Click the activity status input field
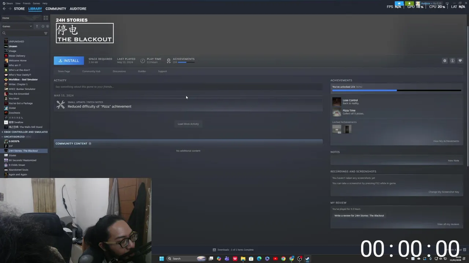Viewport: 469px width, 263px height. tap(188, 87)
